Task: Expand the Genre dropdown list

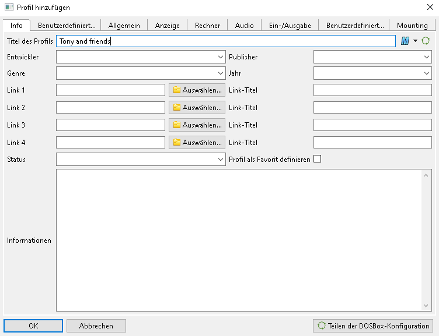Action: (x=220, y=73)
